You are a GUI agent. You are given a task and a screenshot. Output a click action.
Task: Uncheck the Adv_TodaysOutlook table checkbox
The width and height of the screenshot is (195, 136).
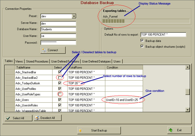coord(60,83)
